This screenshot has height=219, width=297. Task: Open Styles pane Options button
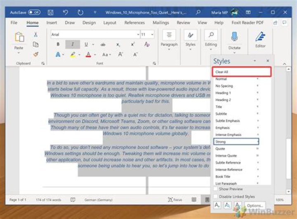pos(255,205)
